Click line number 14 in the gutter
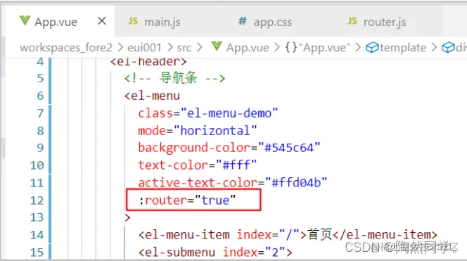This screenshot has width=467, height=261. [x=37, y=235]
